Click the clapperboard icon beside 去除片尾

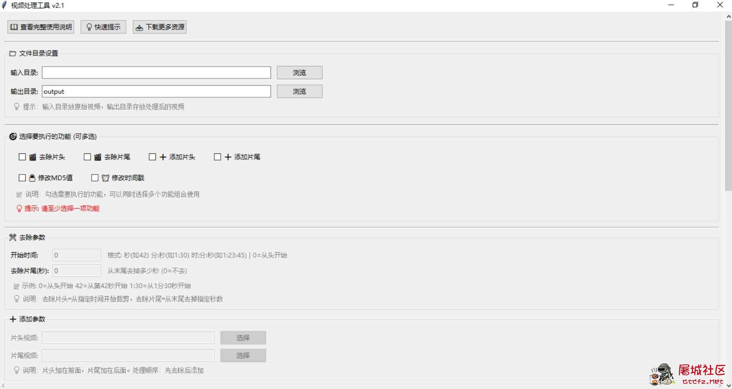tap(98, 157)
